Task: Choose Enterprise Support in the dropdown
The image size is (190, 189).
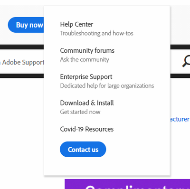Action: 86,77
